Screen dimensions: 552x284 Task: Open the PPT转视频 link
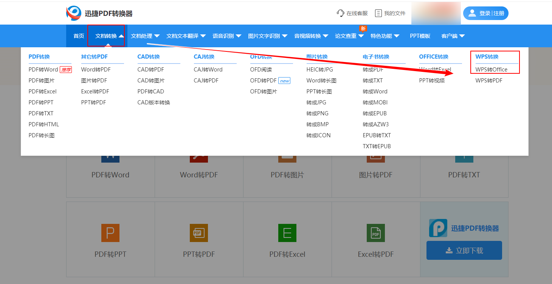(x=432, y=81)
